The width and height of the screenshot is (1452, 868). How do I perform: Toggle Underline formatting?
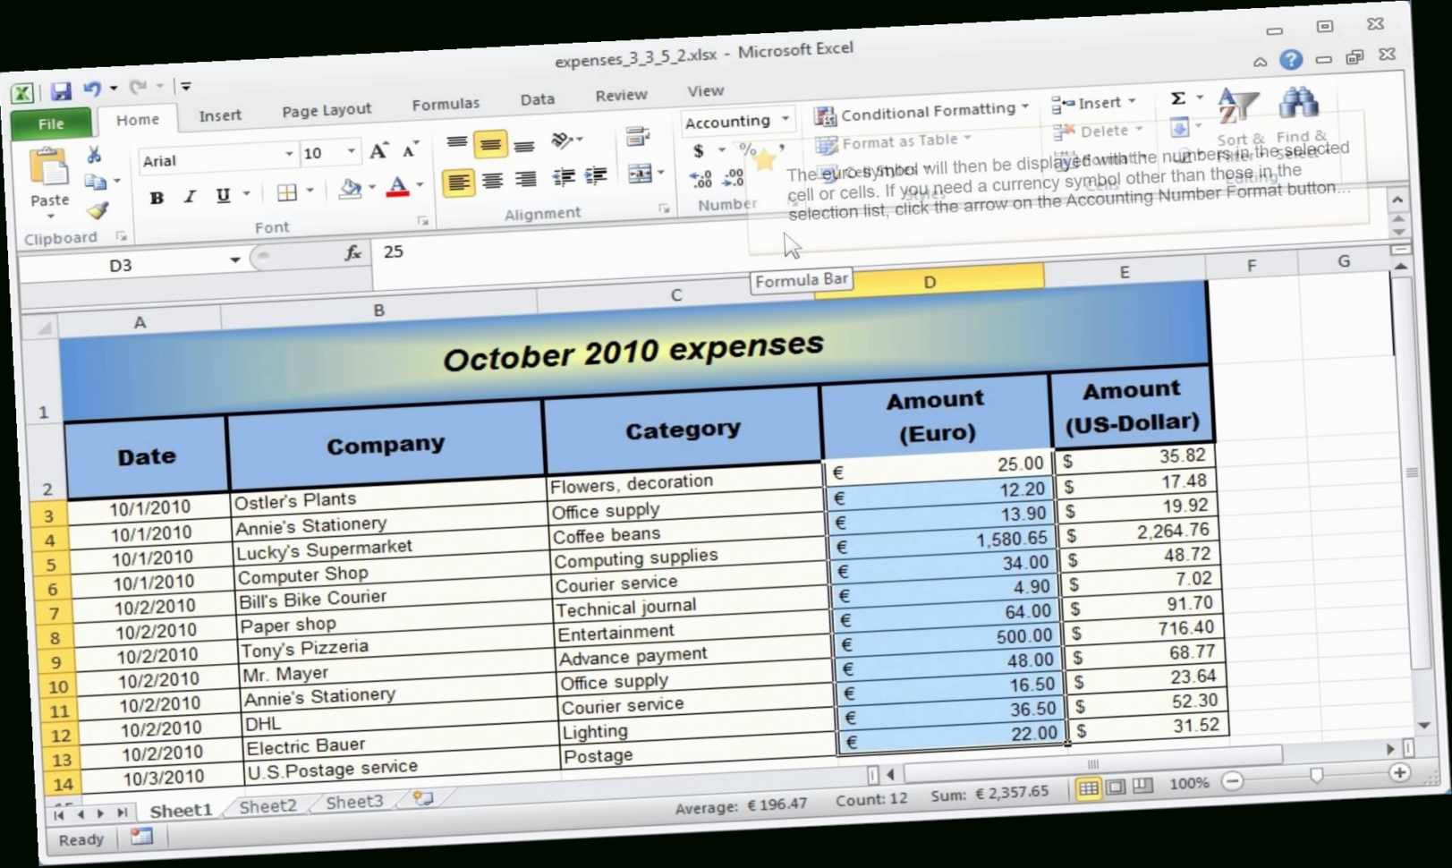[223, 195]
